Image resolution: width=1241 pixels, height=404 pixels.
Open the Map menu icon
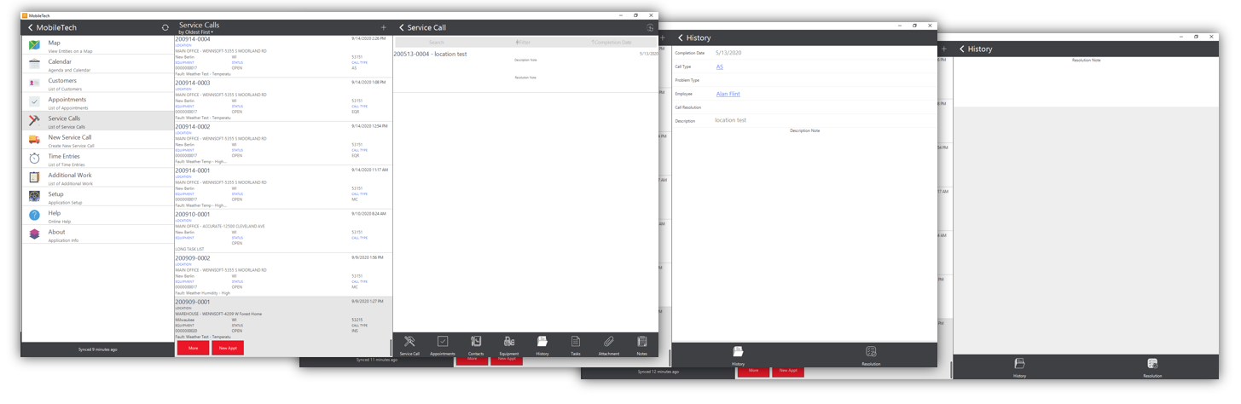(34, 46)
